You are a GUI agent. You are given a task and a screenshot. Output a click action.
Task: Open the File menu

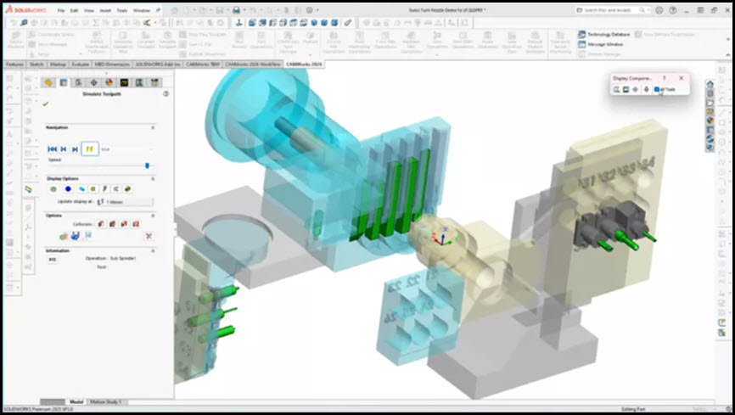pos(61,10)
